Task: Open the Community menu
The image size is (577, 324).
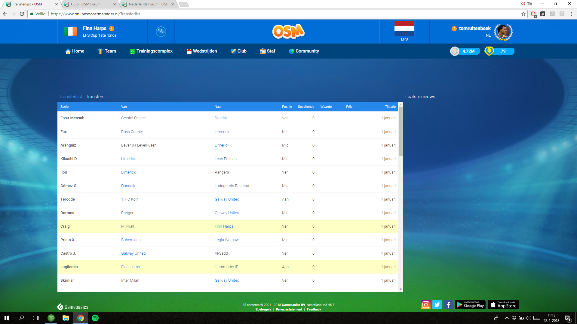Action: pos(304,51)
